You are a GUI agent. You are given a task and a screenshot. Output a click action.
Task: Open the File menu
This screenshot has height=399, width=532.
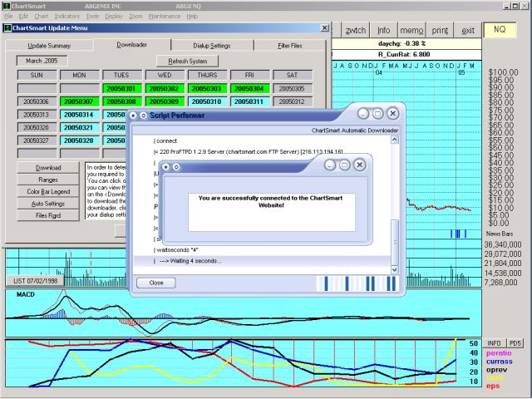click(8, 17)
